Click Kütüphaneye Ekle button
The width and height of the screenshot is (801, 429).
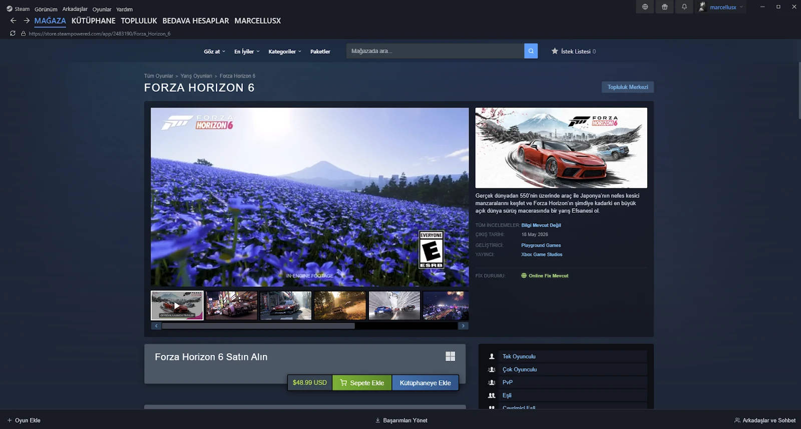(x=425, y=383)
